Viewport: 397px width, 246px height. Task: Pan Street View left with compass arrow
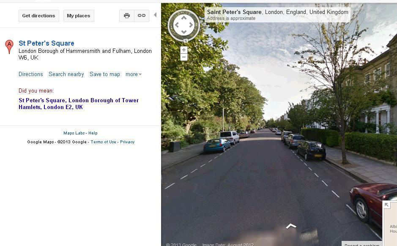[177, 25]
